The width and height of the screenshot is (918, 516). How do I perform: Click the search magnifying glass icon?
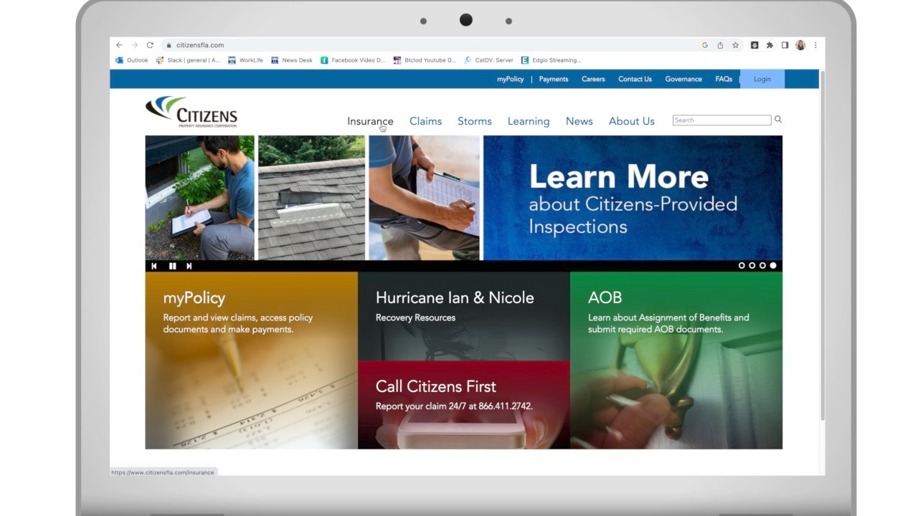click(778, 120)
